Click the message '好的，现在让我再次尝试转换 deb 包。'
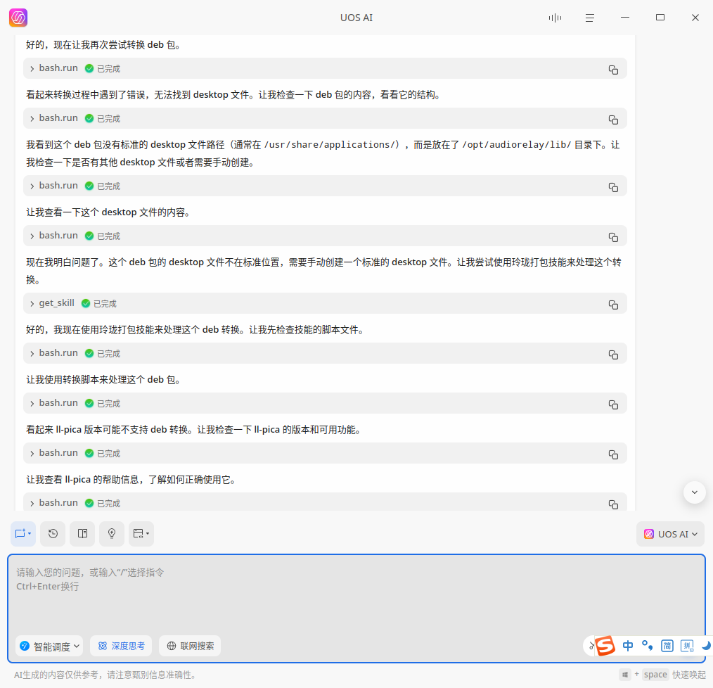This screenshot has height=688, width=713. coord(103,45)
